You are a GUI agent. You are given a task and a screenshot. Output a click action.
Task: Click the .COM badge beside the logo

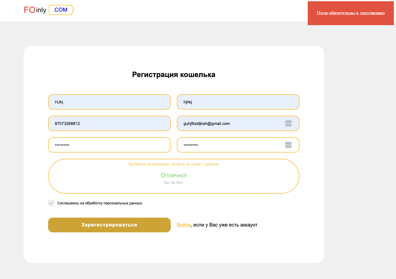[x=61, y=10]
